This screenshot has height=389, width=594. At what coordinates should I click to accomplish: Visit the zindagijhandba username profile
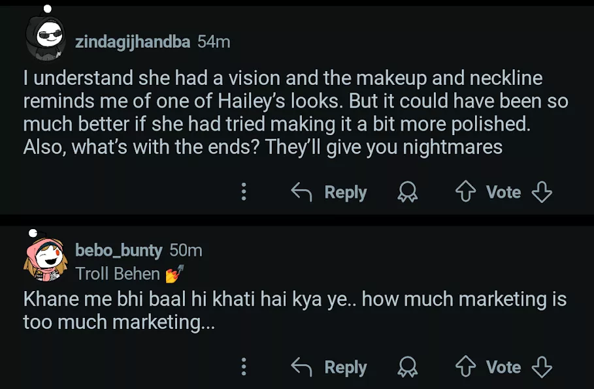(x=133, y=42)
